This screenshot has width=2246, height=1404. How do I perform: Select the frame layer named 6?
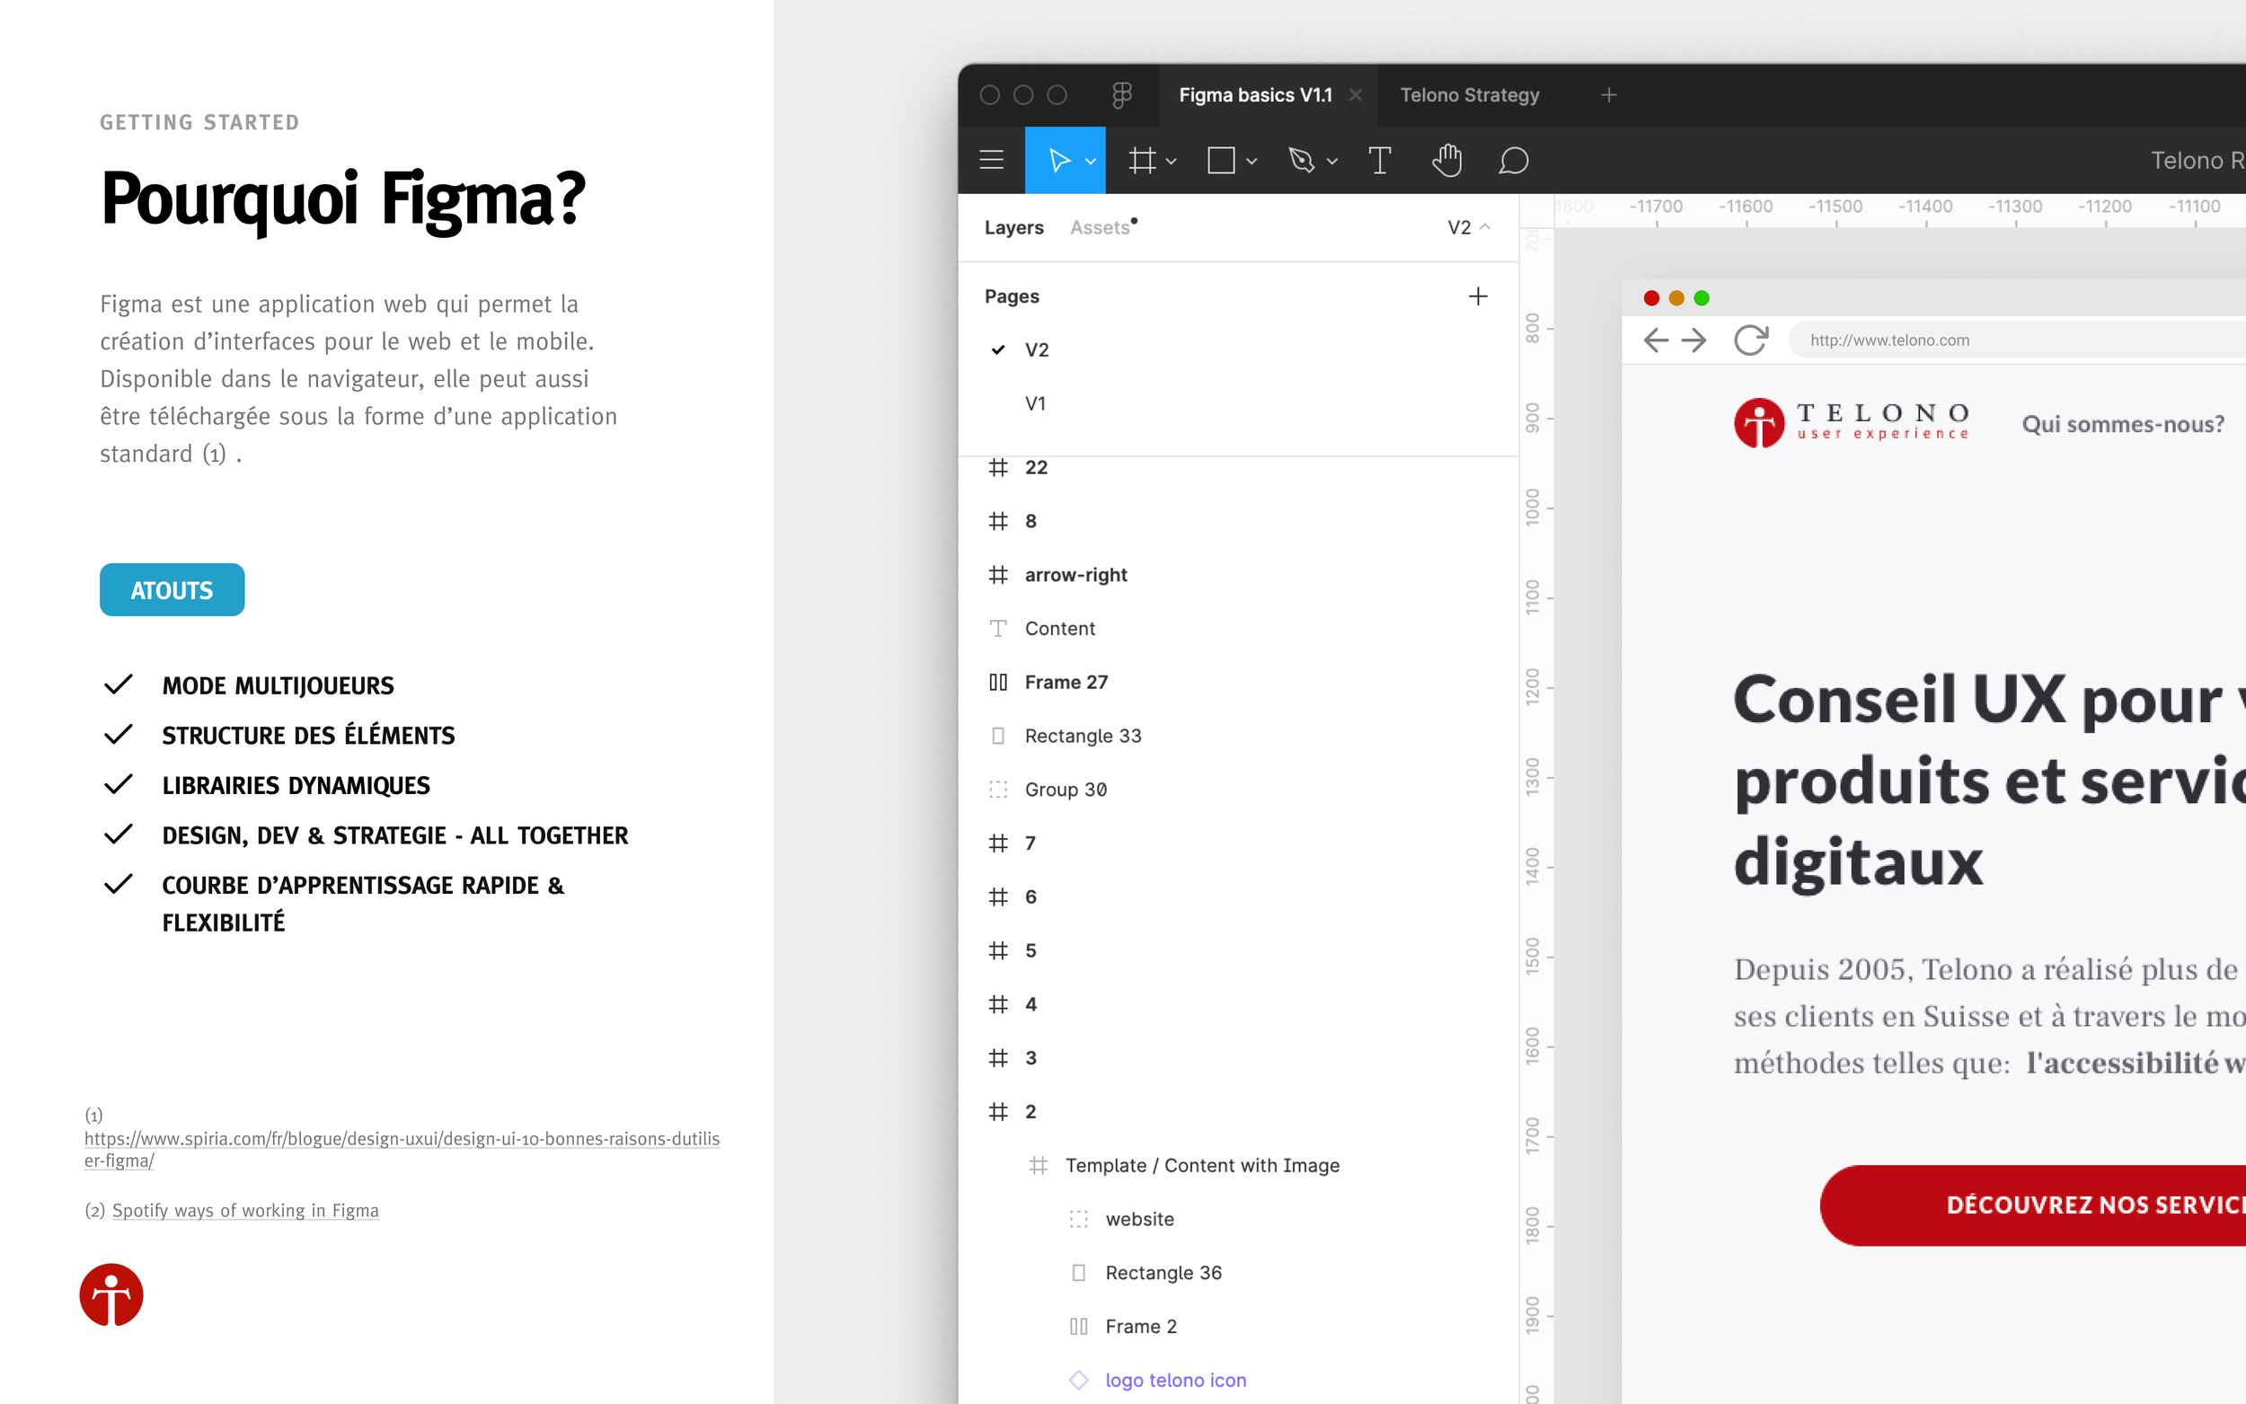(1238, 897)
